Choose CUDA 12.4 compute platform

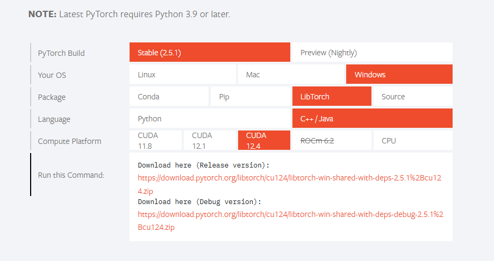[x=264, y=140]
